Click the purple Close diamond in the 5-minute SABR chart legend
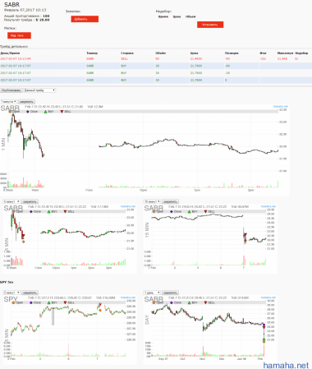 (x=31, y=211)
